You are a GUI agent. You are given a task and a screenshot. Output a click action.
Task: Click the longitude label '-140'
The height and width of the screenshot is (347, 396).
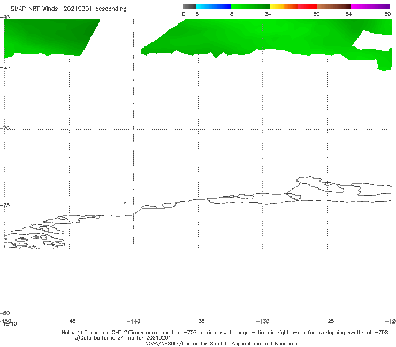pos(134,321)
